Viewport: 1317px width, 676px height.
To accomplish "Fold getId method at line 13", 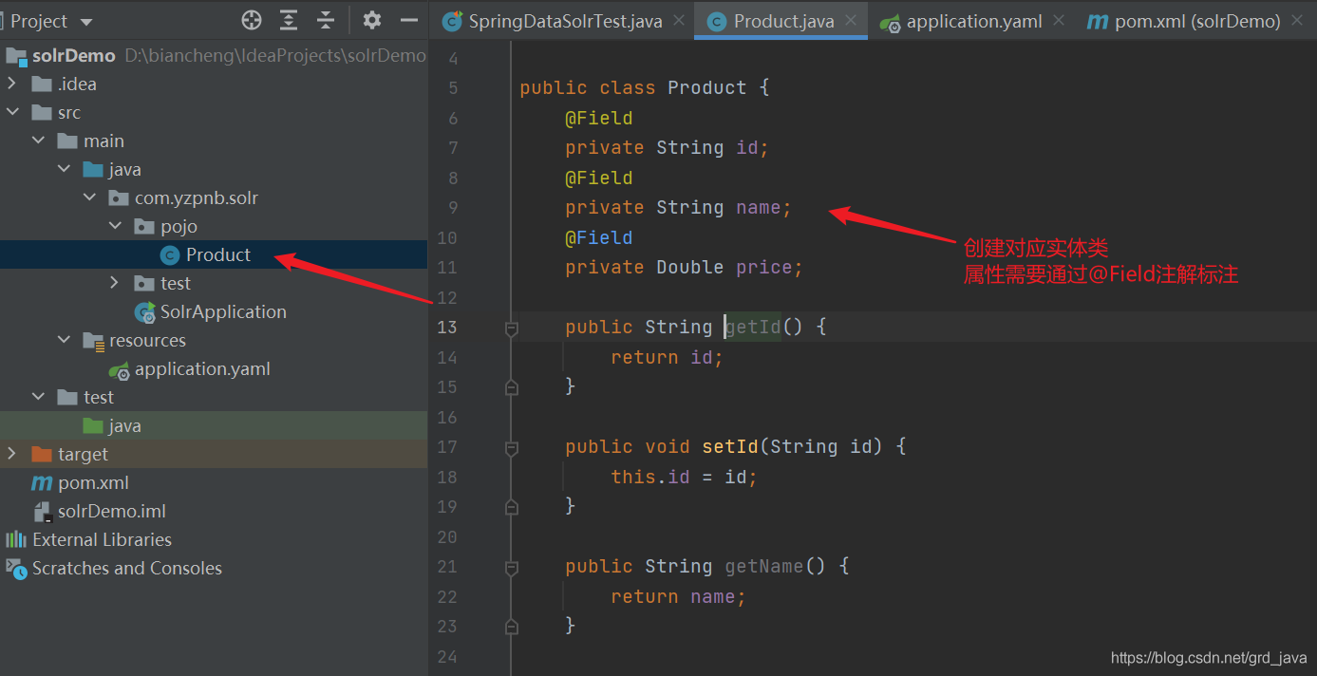I will [512, 328].
